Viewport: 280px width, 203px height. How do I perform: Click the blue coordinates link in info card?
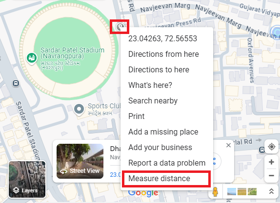(115, 174)
